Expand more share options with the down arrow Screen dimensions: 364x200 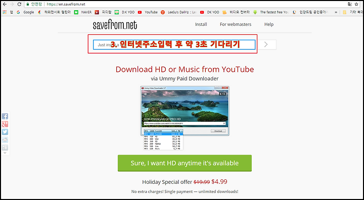(5, 153)
